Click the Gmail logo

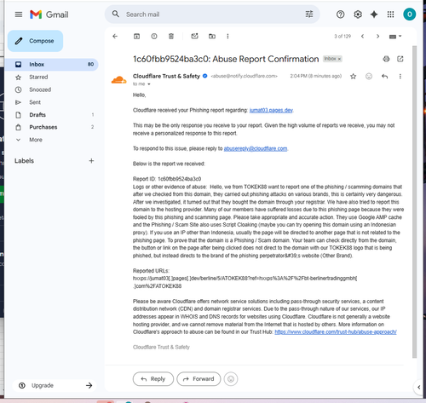[49, 14]
